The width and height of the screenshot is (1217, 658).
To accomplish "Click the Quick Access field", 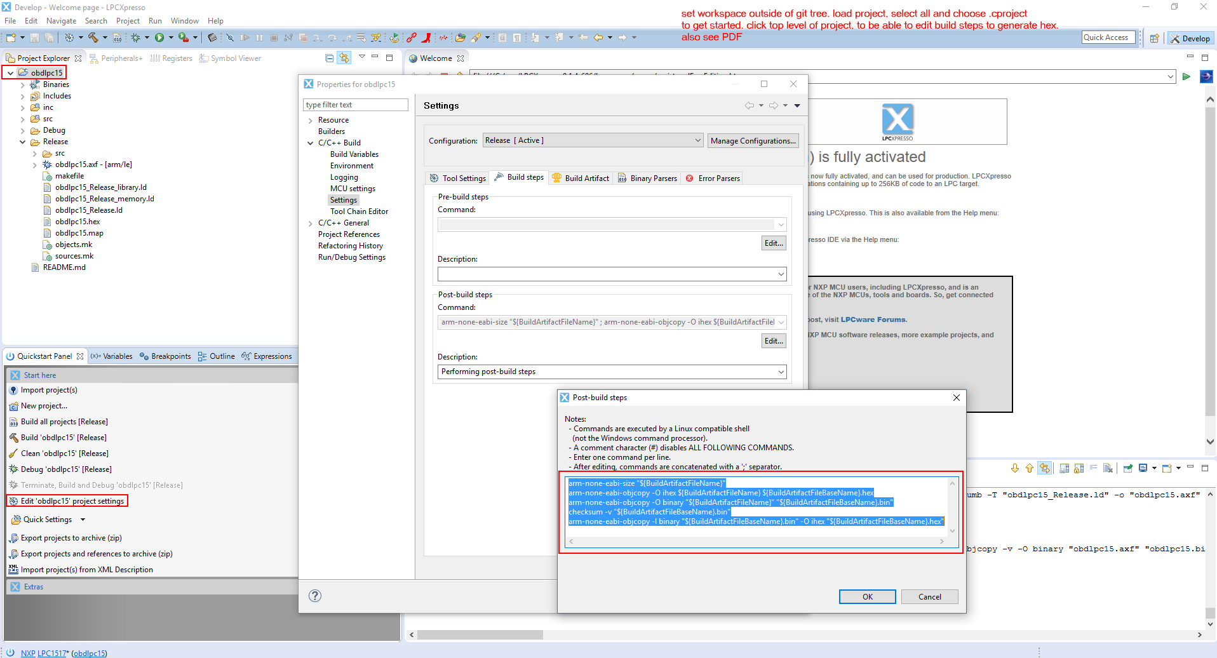I will pos(1108,37).
